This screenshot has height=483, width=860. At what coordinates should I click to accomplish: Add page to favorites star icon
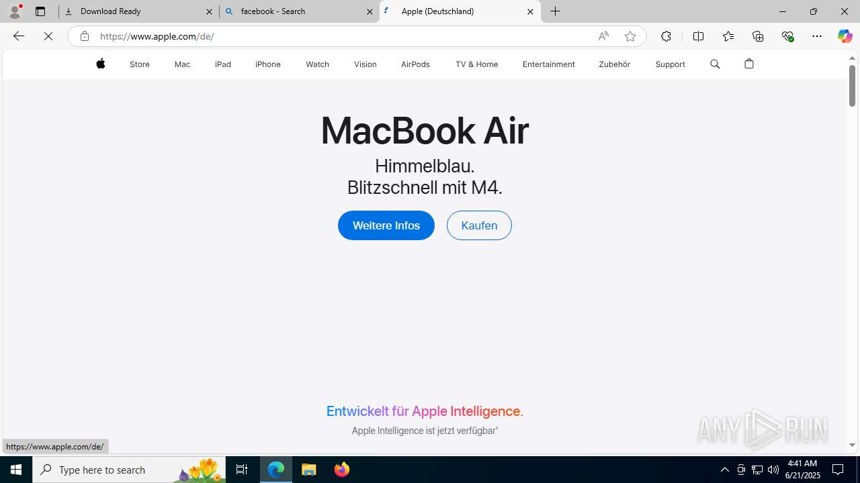[x=630, y=36]
